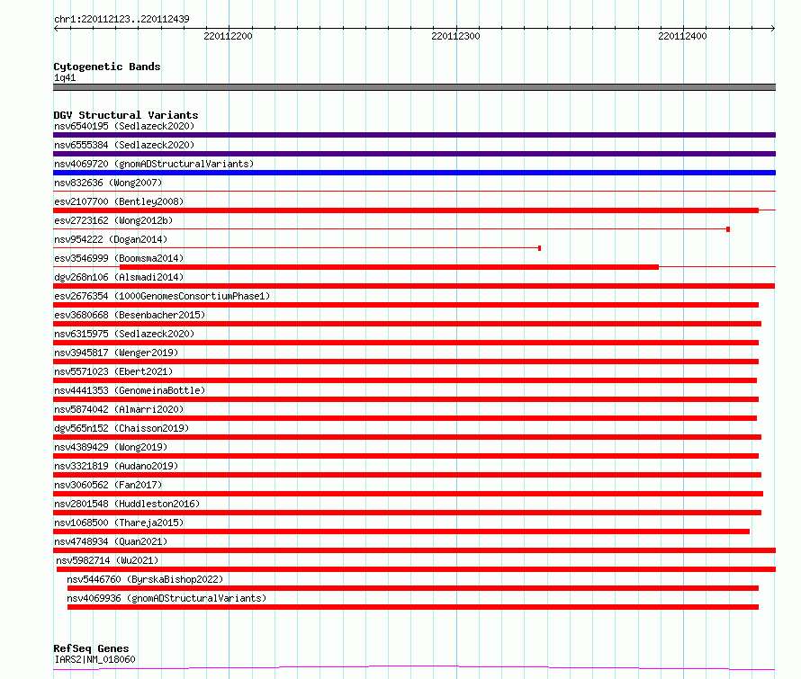Click the red endpoint marker of nsv954222
This screenshot has width=801, height=679.
tap(539, 248)
